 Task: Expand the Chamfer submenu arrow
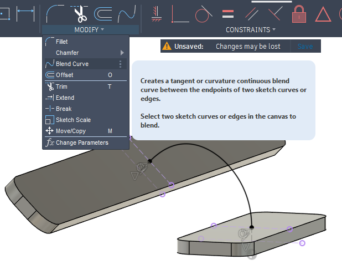pos(122,53)
